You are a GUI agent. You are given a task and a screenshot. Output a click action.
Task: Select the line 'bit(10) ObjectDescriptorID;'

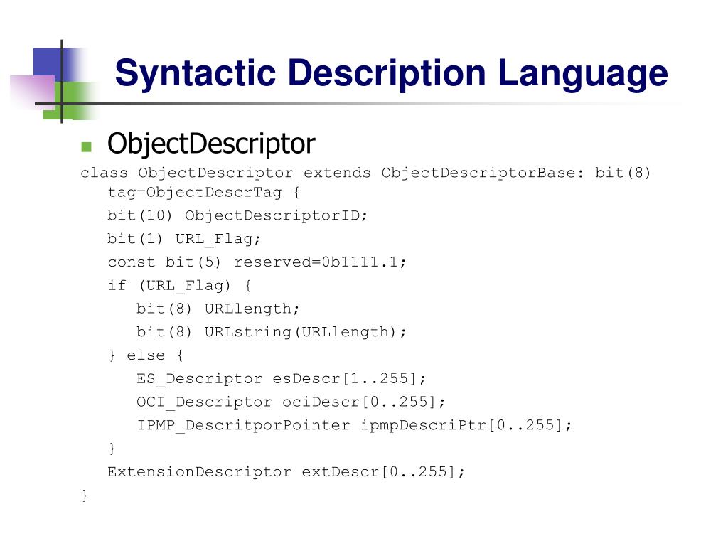pyautogui.click(x=237, y=216)
